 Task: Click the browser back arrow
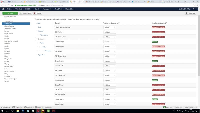click(x=2, y=5)
